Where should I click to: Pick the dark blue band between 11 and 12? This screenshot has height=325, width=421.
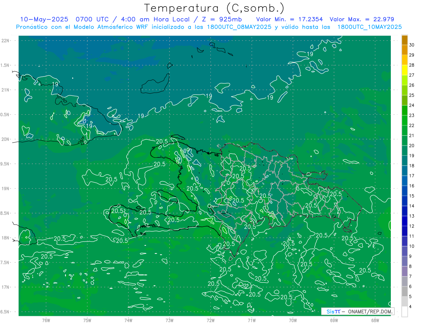tap(405, 231)
